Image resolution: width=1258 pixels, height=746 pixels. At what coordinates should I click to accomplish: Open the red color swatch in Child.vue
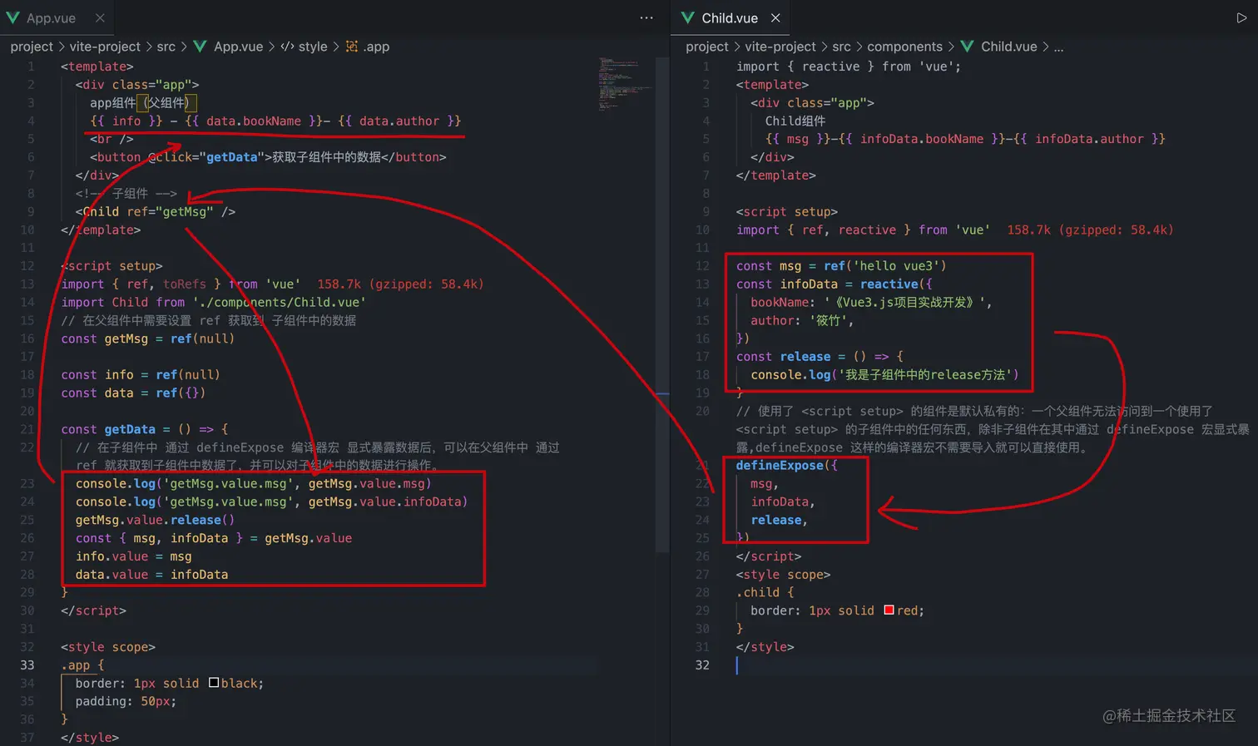tap(889, 610)
